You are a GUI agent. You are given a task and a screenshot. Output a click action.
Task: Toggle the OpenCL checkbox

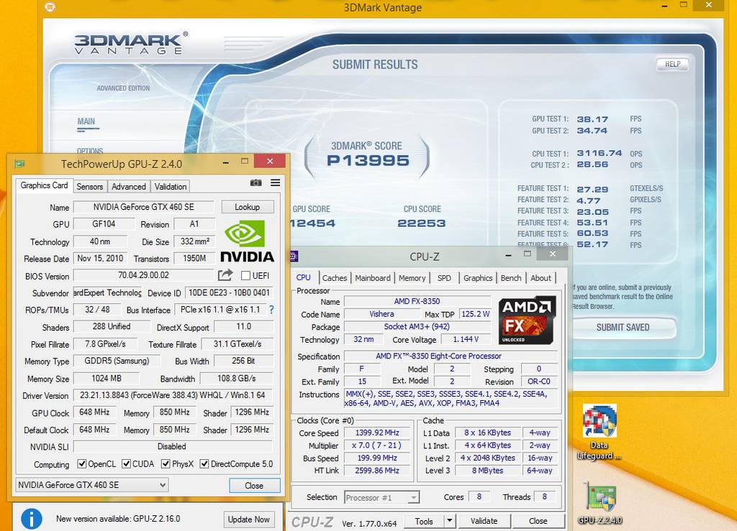tap(81, 464)
